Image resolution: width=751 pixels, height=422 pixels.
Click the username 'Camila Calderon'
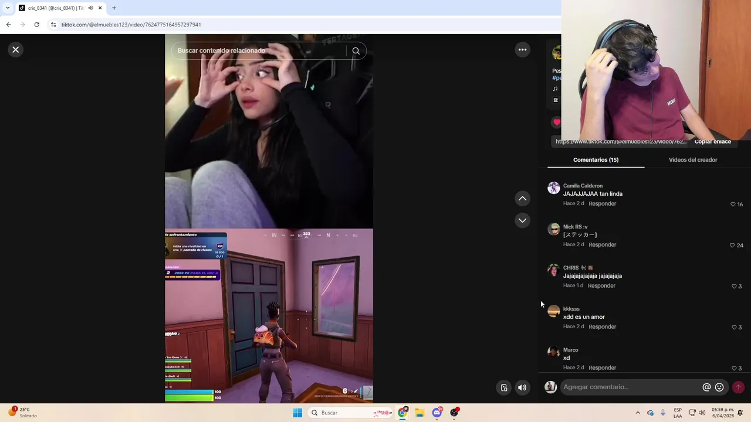click(x=583, y=186)
